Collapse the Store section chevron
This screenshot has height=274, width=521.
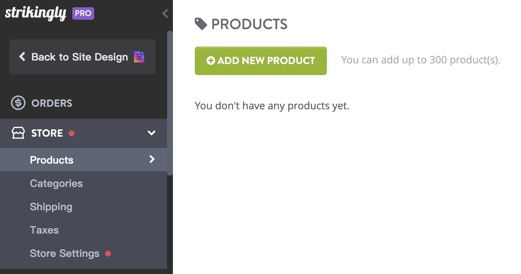(151, 133)
